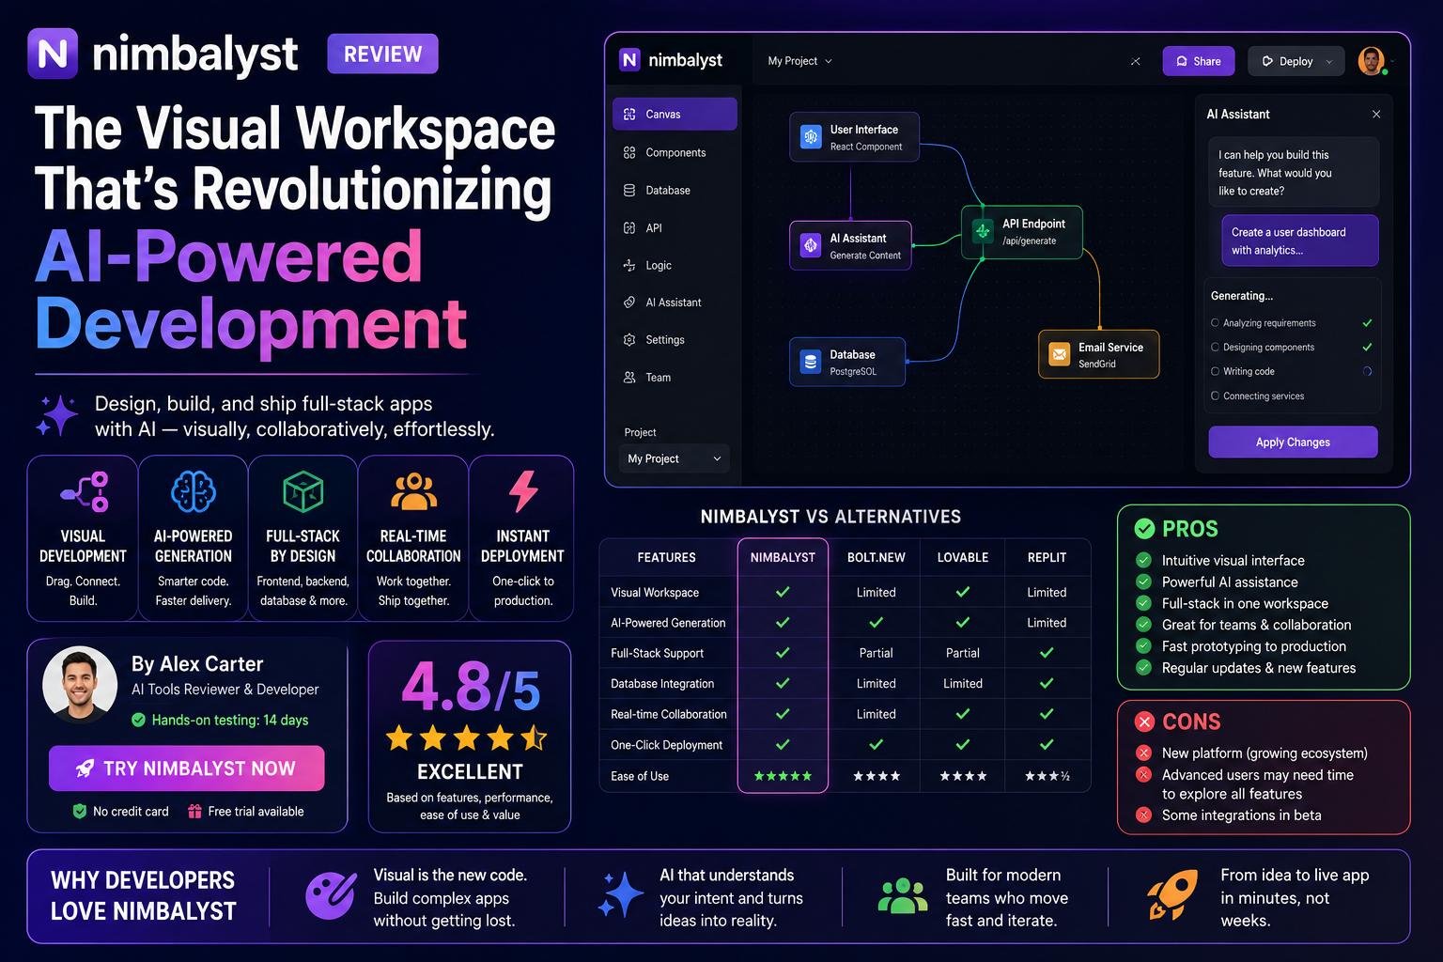Click the check icon beside Intuitive visual interface

pyautogui.click(x=1144, y=560)
